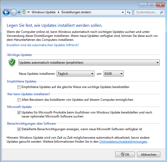Viewport: 167px width, 162px height.
Task: Open the recent pages history arrow
Action: point(19,12)
